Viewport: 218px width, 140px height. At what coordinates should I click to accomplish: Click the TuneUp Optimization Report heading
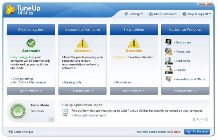[x=82, y=105]
